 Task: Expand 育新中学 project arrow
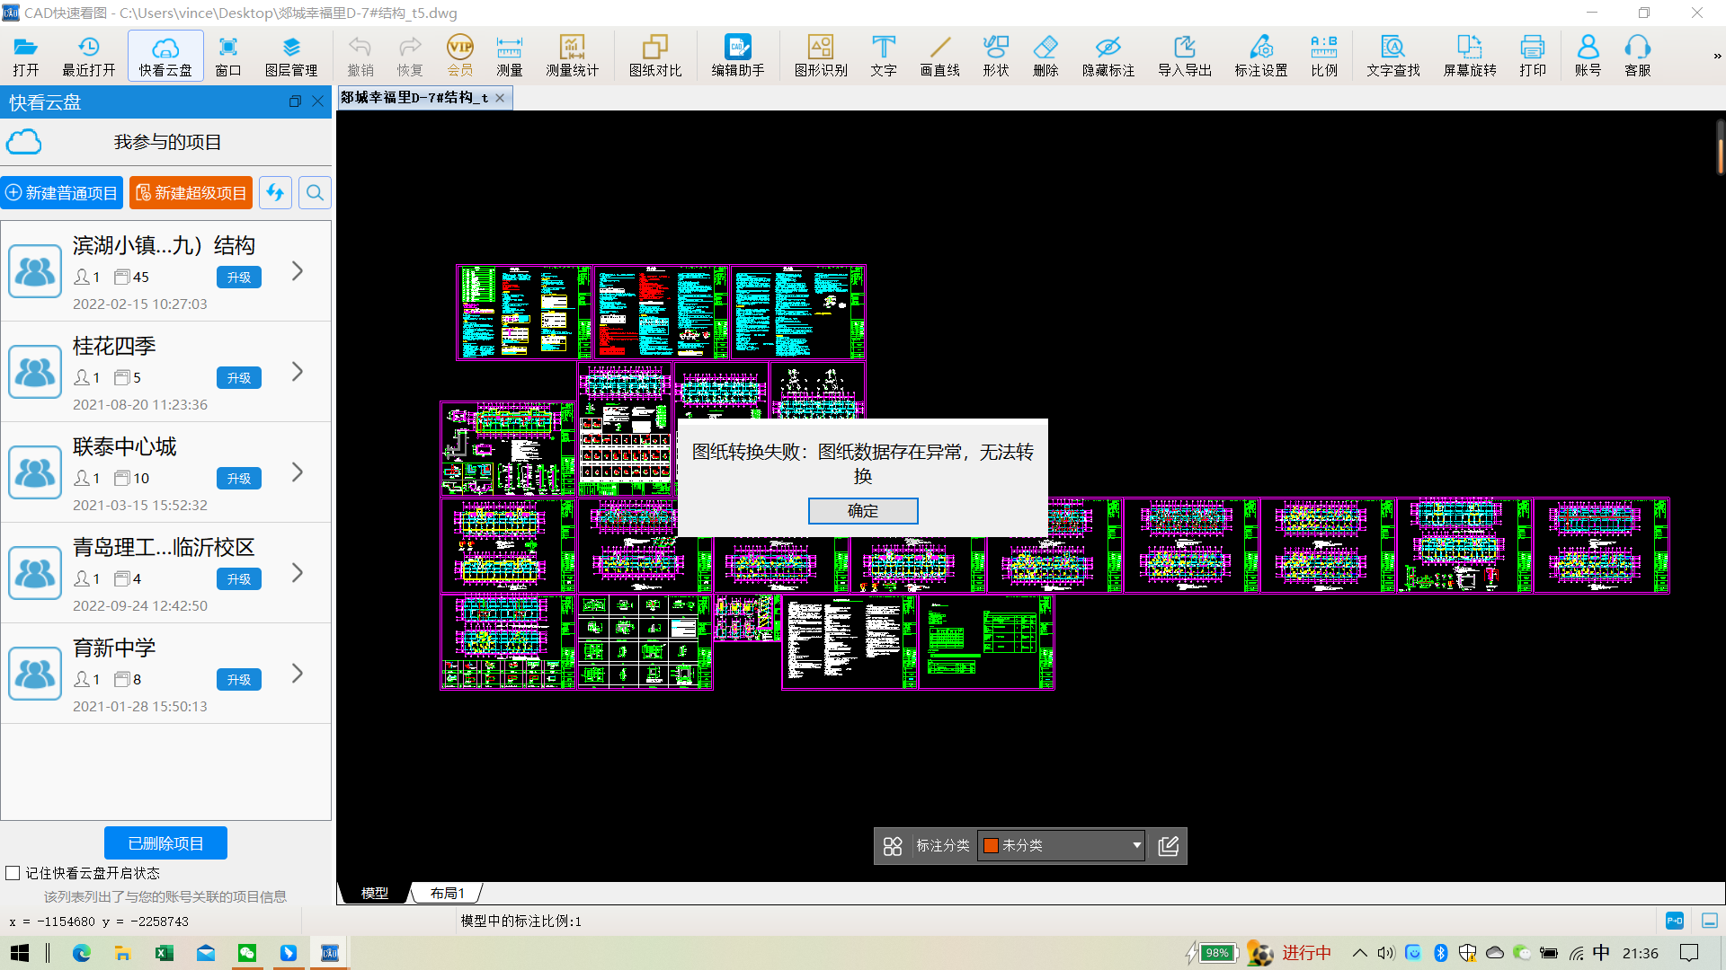298,673
